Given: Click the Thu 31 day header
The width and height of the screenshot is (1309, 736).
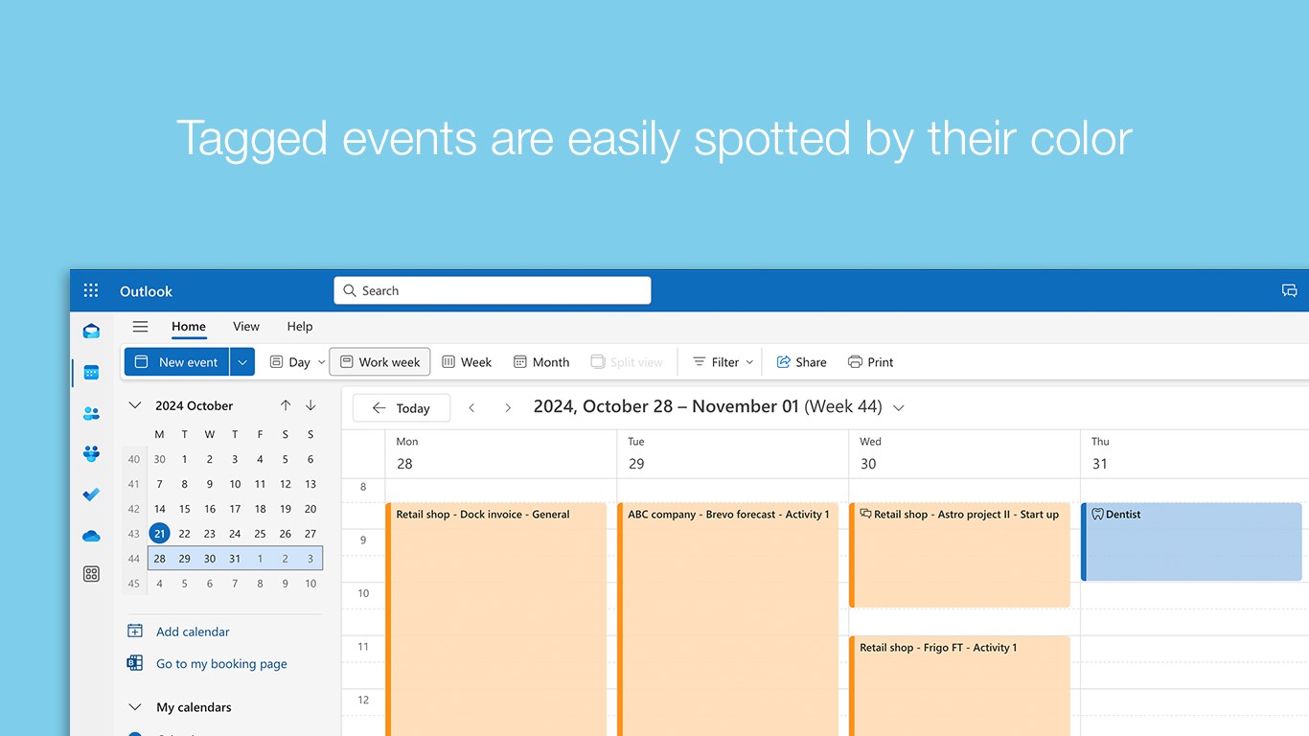Looking at the screenshot, I should (1195, 453).
